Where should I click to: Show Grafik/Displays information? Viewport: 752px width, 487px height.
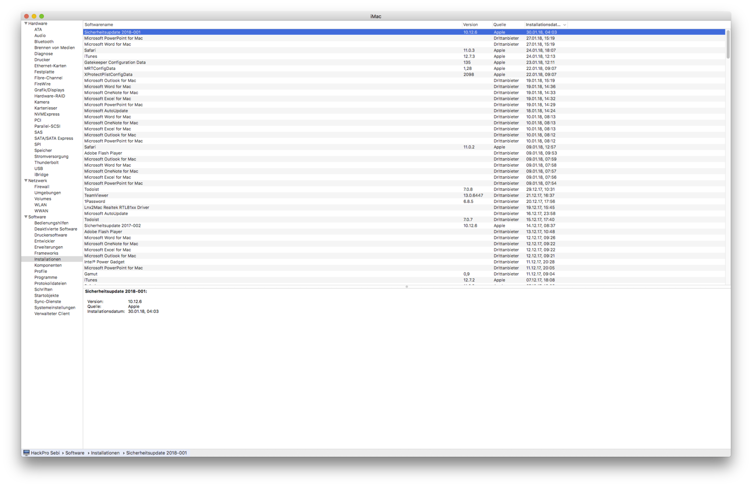(x=49, y=90)
